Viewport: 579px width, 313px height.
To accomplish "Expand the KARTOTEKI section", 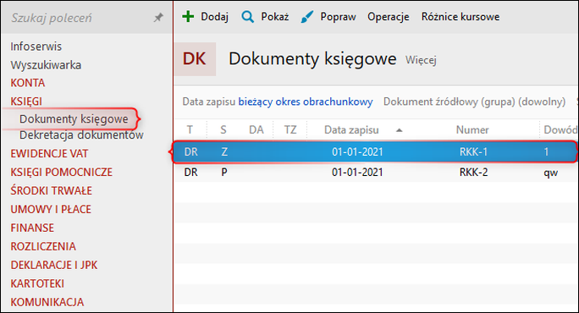I will 37,283.
